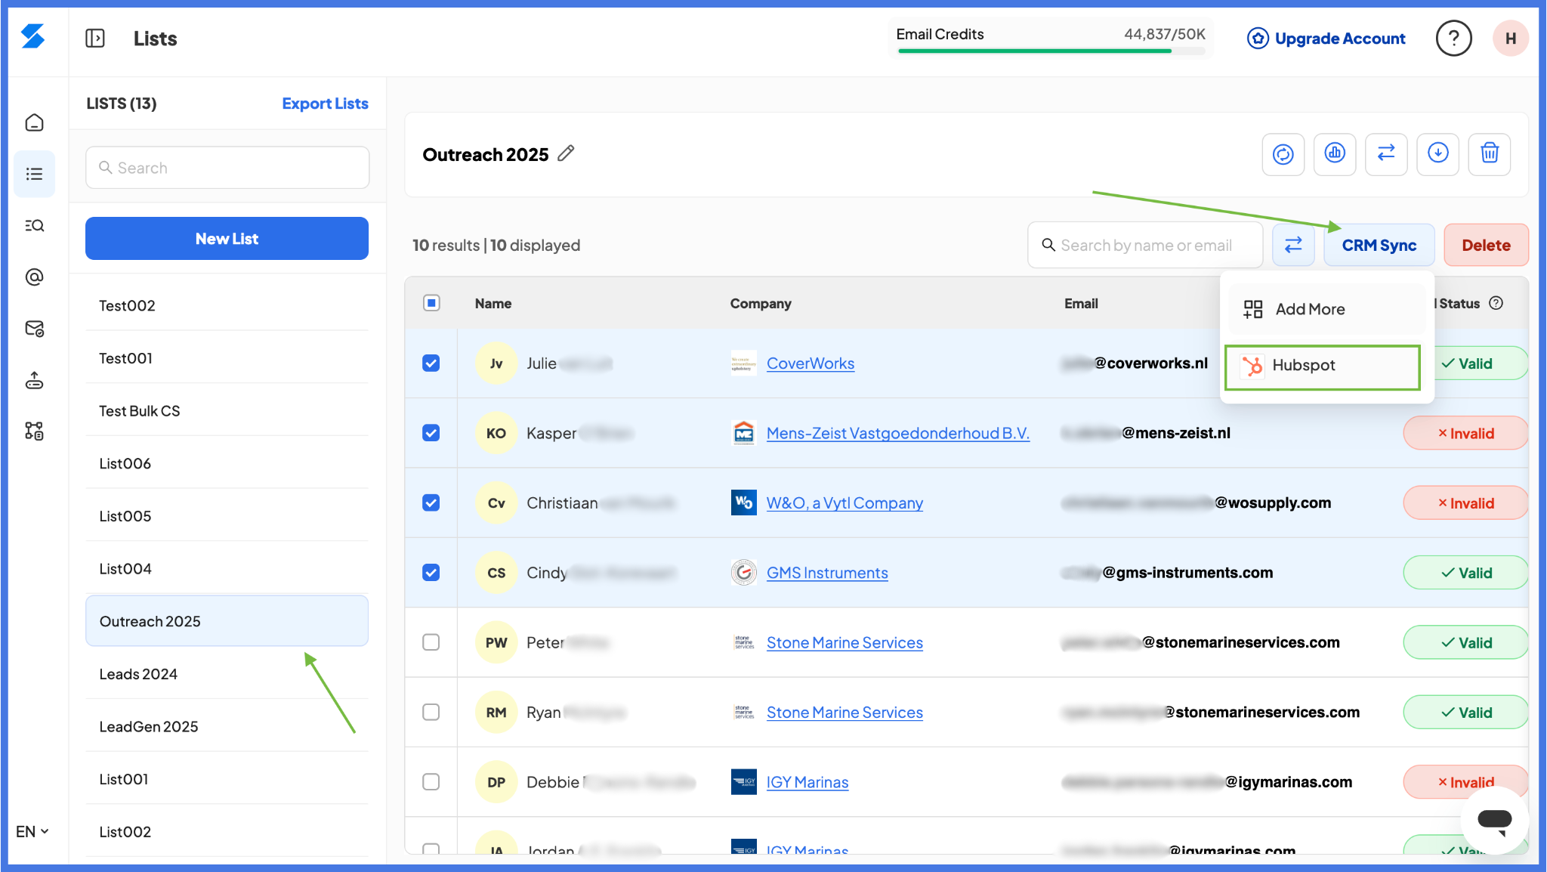1547x872 pixels.
Task: Toggle the select-all header checkbox
Action: point(431,303)
